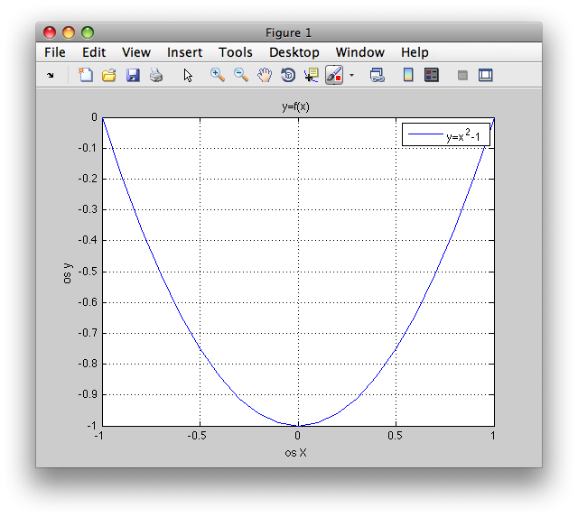Toggle the Brush/Select Data tool
This screenshot has height=517, width=578.
334,75
